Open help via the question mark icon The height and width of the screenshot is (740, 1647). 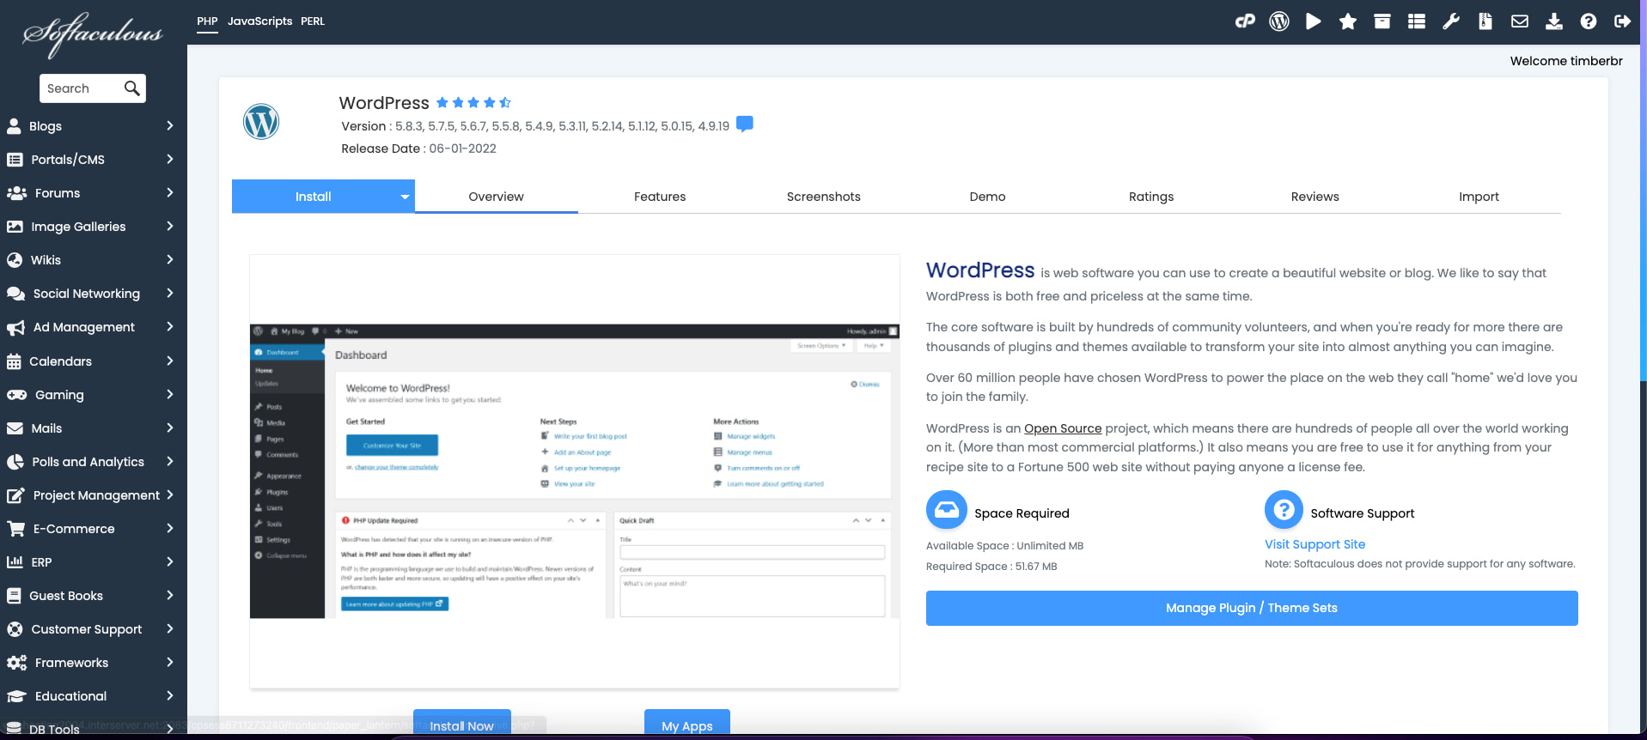[1589, 21]
